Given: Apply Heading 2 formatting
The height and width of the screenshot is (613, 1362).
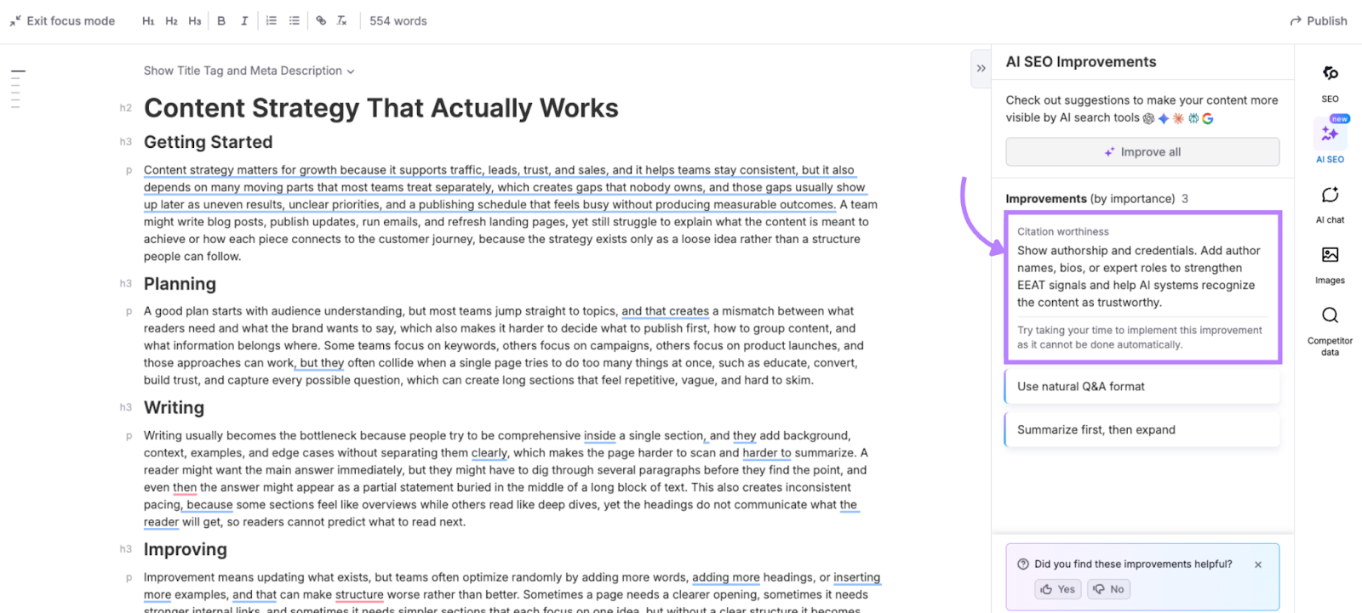Looking at the screenshot, I should (x=171, y=20).
